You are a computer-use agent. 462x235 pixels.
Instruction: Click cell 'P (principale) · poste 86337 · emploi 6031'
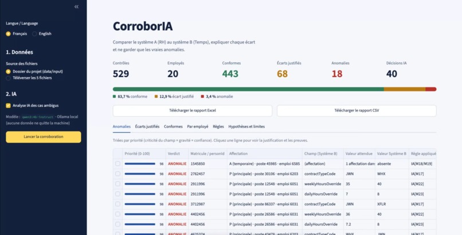tap(264, 204)
